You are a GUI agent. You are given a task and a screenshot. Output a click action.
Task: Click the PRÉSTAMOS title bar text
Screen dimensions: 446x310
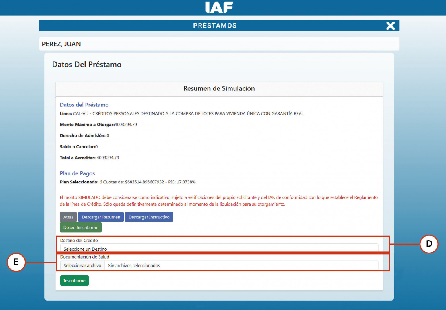click(x=215, y=26)
